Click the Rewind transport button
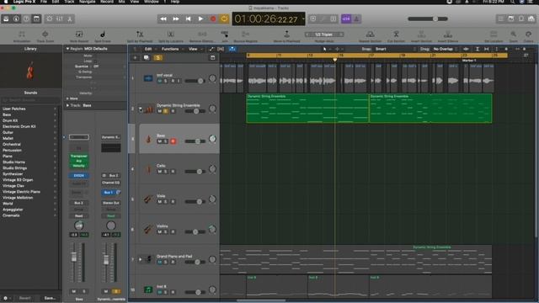Viewport: 539px width, 303px height. [163, 19]
